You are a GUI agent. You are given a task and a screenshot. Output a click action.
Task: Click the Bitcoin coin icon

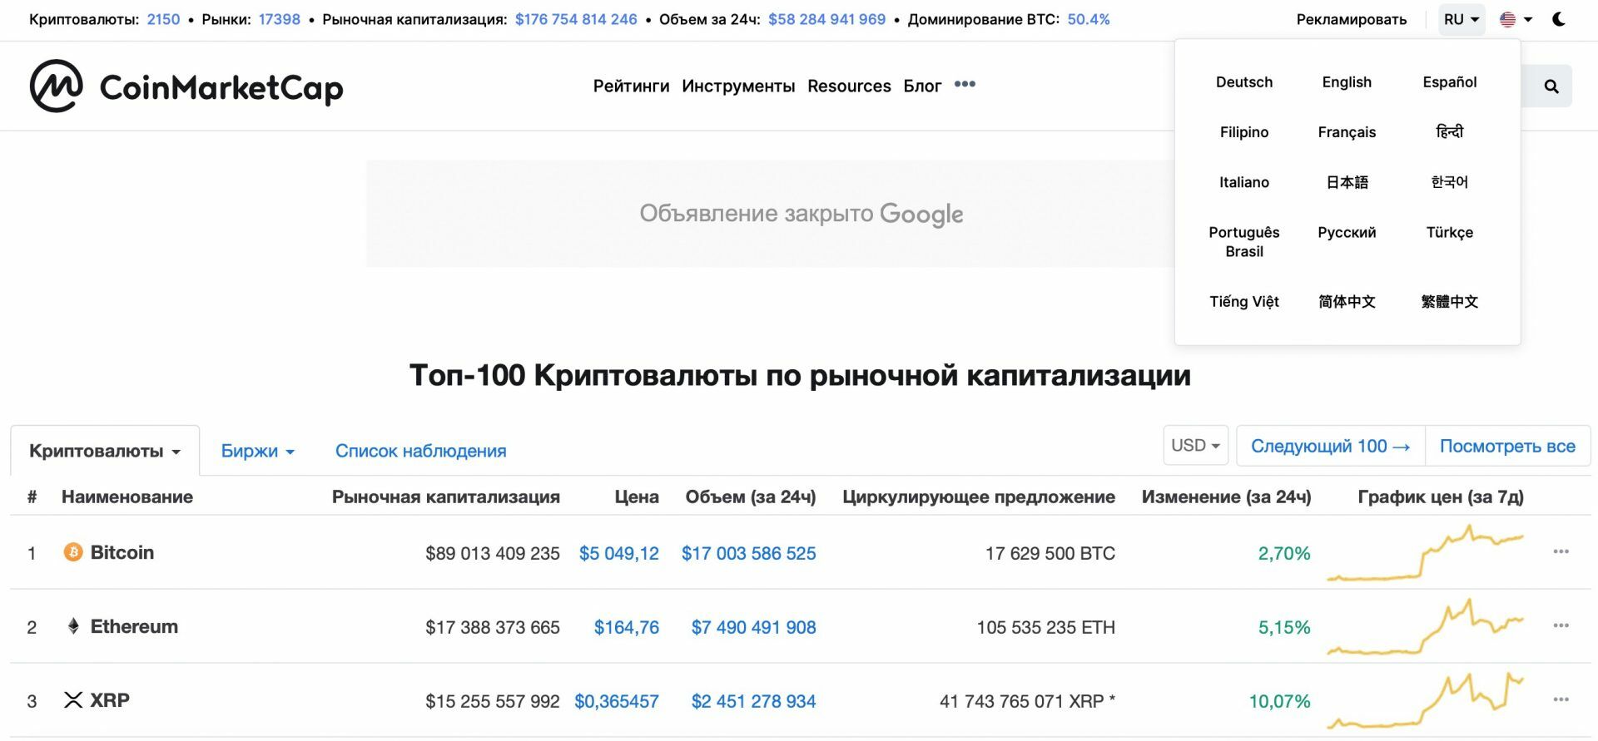click(73, 552)
